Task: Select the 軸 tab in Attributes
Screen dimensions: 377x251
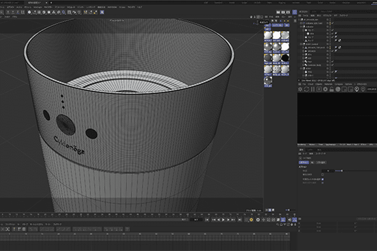Action: point(312,163)
